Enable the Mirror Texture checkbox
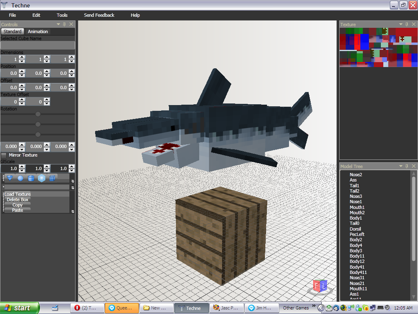 pos(3,155)
